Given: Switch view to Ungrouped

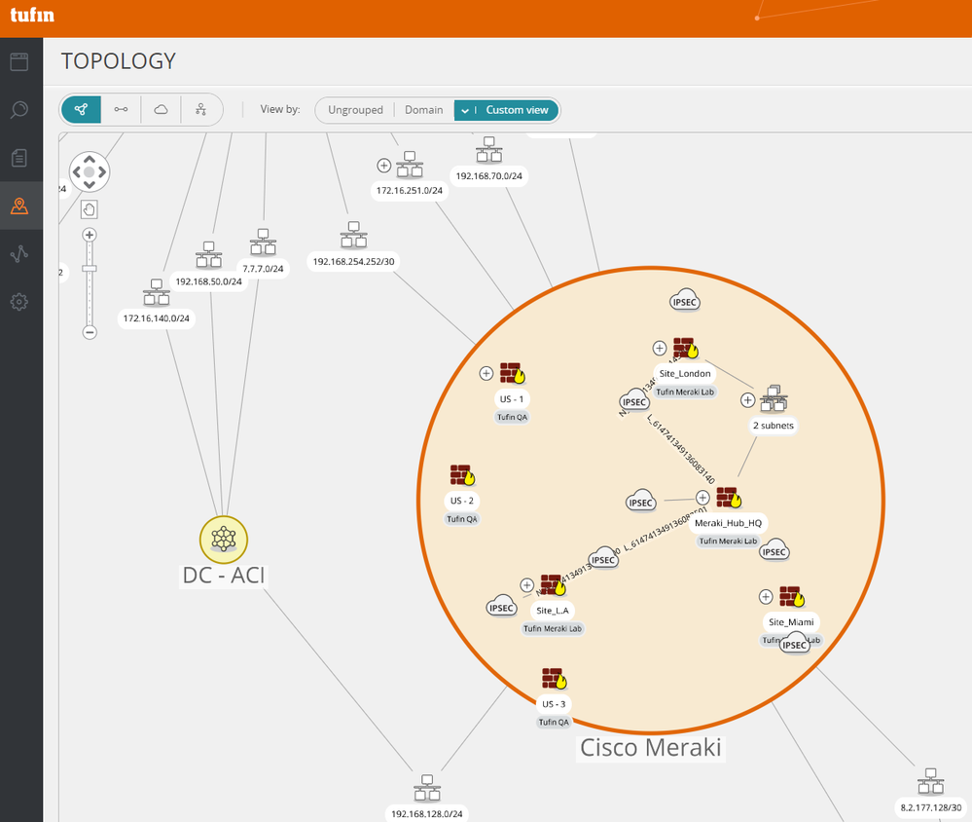Looking at the screenshot, I should click(x=356, y=110).
